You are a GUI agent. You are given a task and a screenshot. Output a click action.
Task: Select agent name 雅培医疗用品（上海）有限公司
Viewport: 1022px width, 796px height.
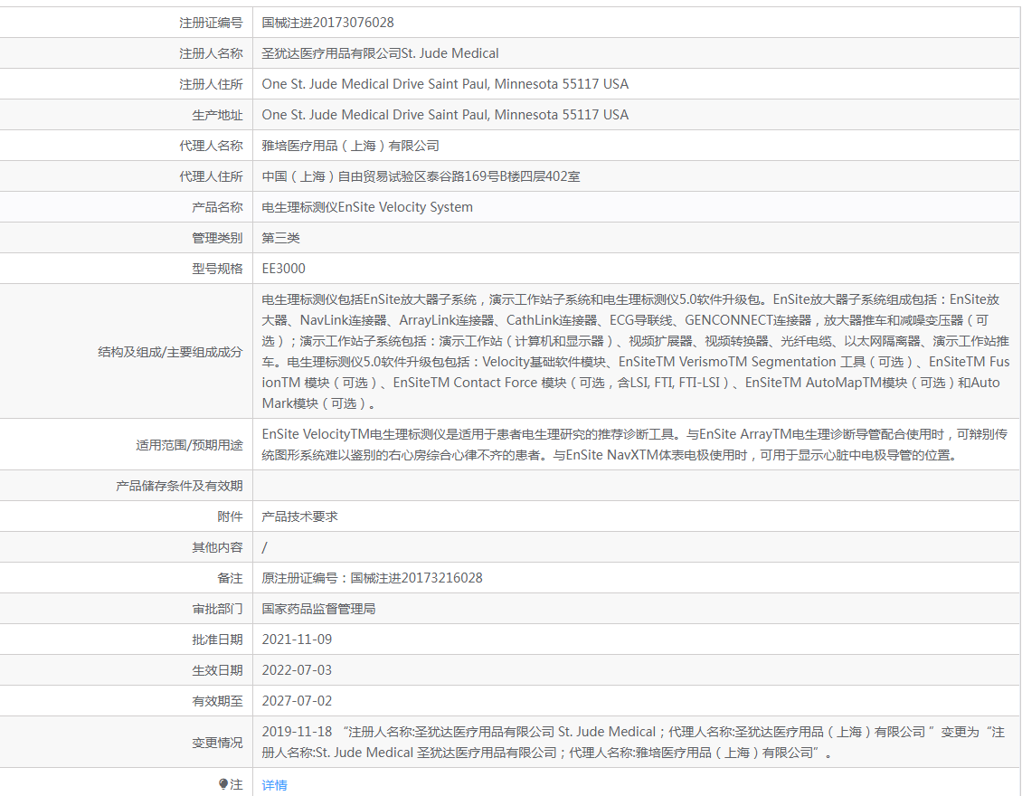(x=351, y=146)
